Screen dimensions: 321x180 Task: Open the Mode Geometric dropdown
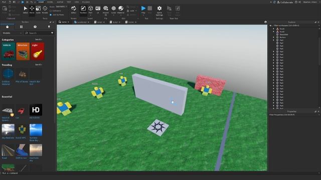61,6
